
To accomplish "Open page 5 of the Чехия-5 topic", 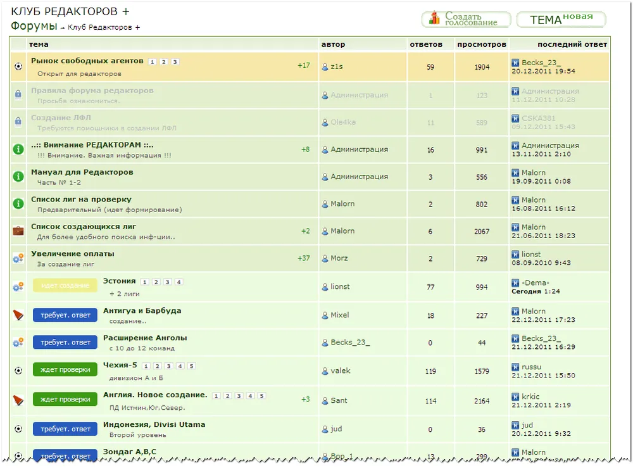I will coord(192,366).
